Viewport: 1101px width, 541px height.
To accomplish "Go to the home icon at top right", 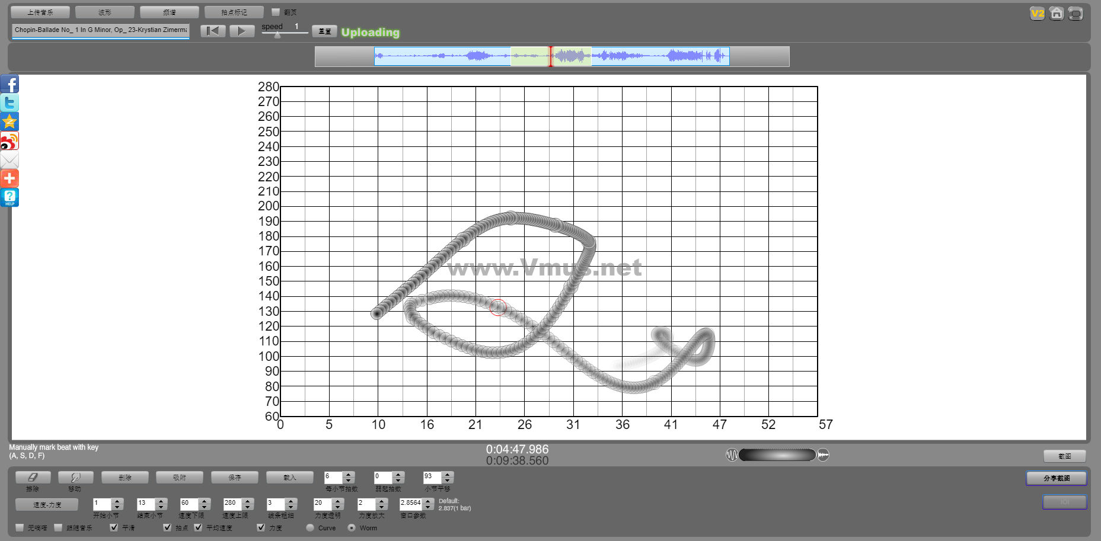I will point(1056,14).
